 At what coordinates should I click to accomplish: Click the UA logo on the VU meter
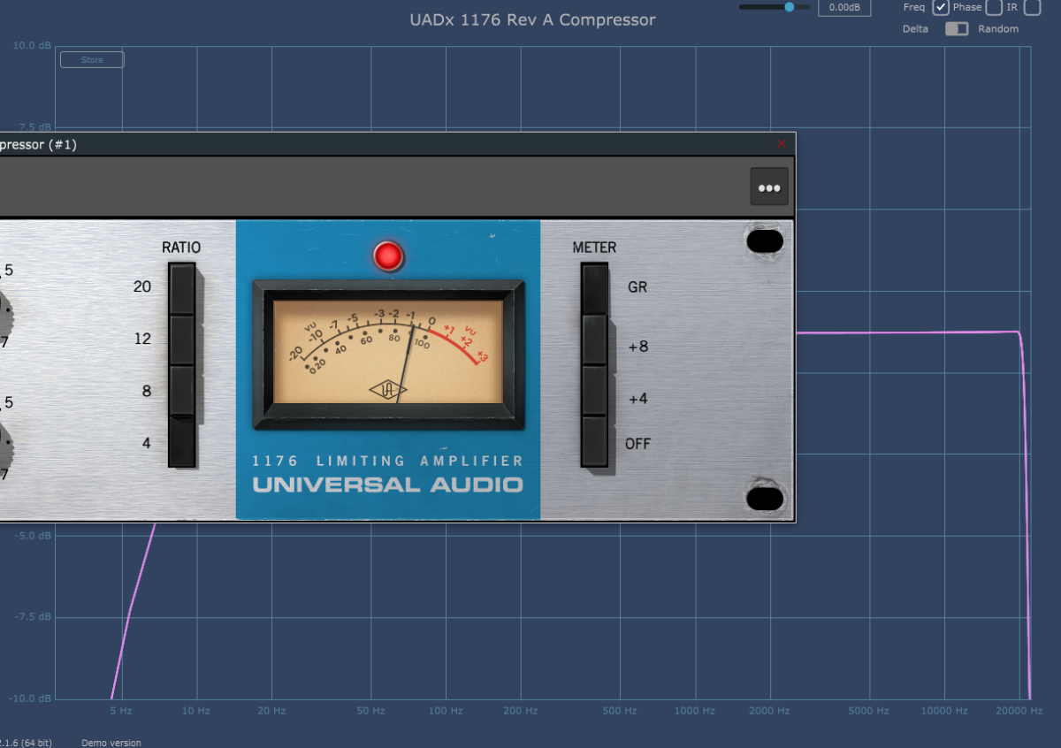(x=388, y=390)
